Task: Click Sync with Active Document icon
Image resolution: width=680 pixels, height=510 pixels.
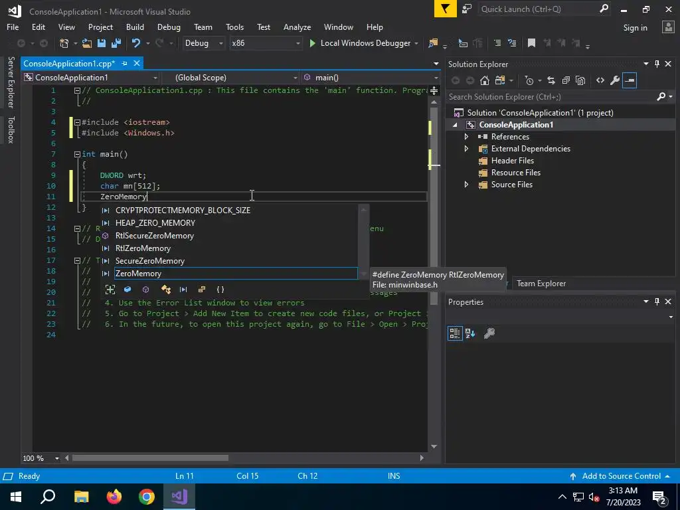Action: point(551,80)
